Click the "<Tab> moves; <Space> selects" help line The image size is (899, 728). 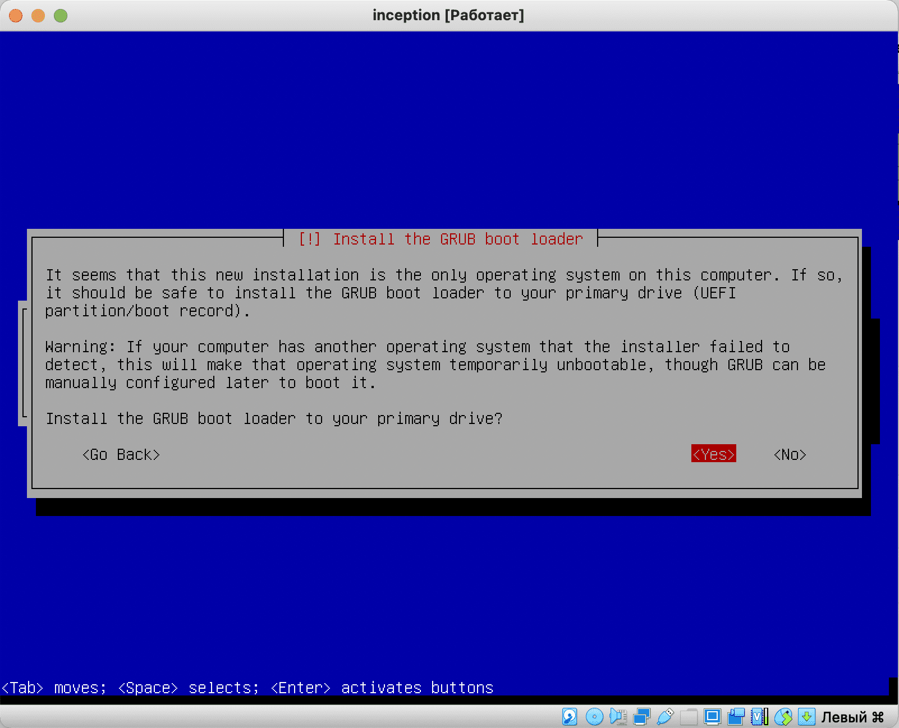pos(247,688)
